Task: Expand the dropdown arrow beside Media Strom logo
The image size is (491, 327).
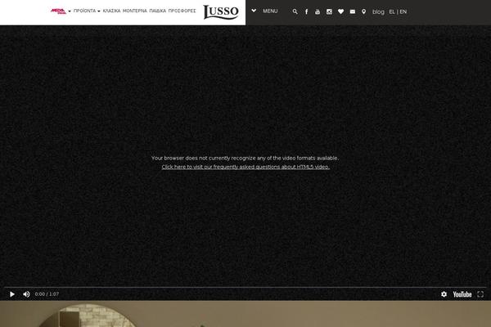Action: [x=70, y=11]
